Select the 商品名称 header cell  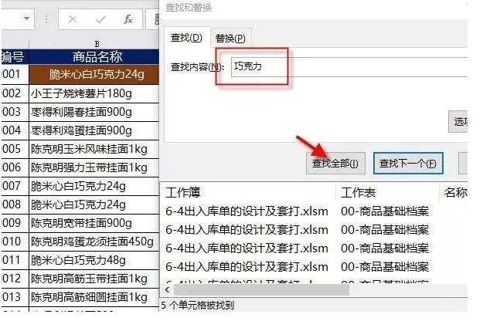96,56
